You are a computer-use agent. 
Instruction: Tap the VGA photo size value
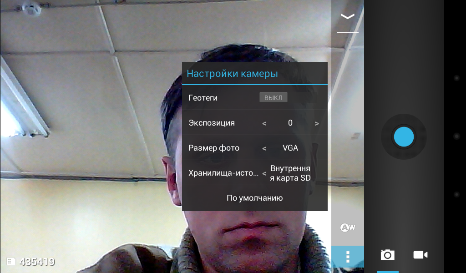pyautogui.click(x=290, y=148)
